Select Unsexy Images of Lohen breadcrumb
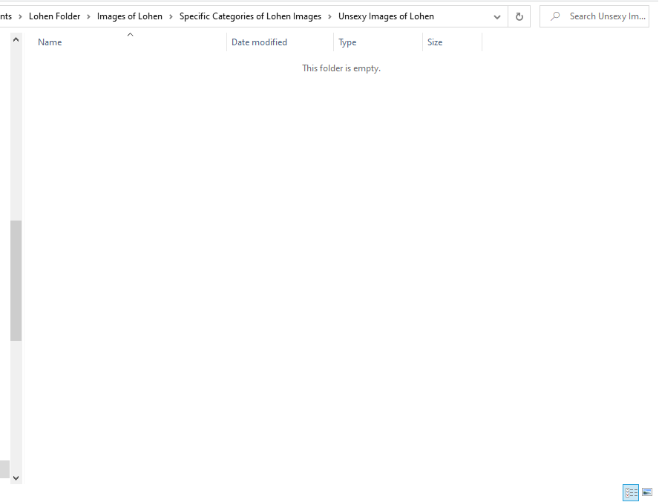659x502 pixels. tap(386, 16)
